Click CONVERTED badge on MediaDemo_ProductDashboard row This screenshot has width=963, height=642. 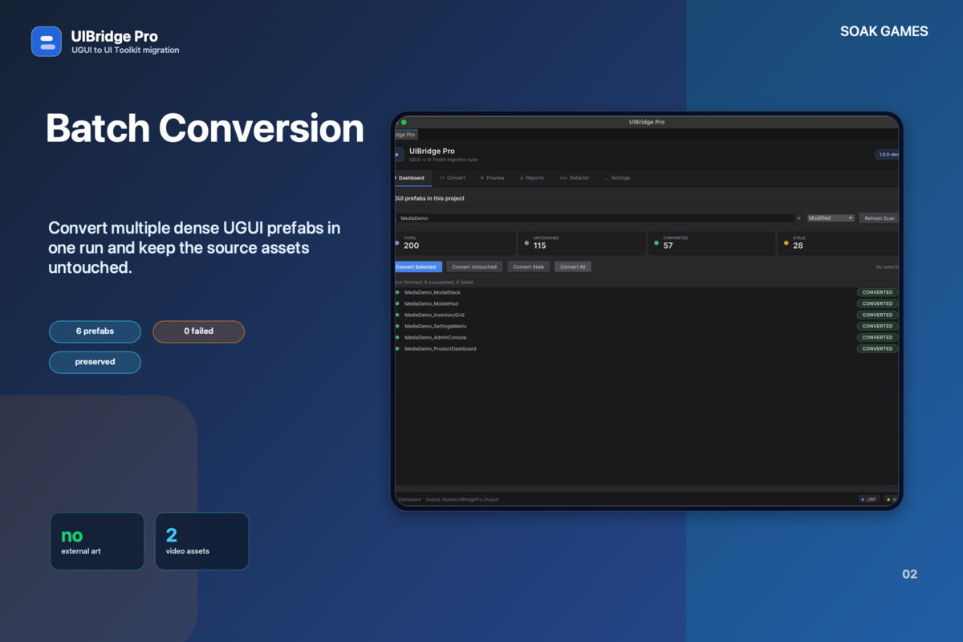[877, 348]
